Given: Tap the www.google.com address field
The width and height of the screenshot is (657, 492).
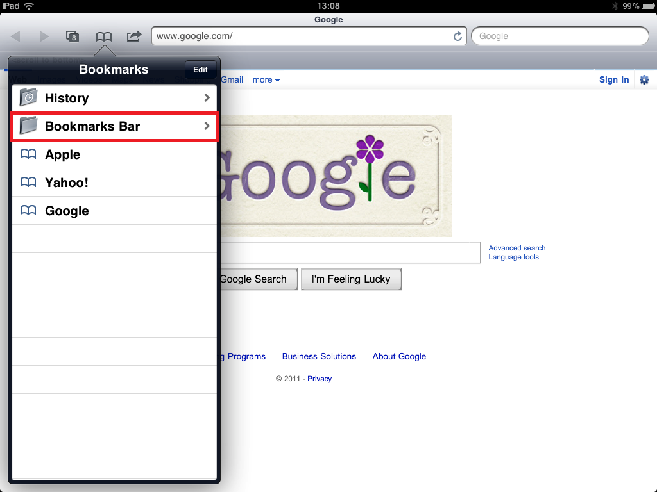Looking at the screenshot, I should coord(302,37).
